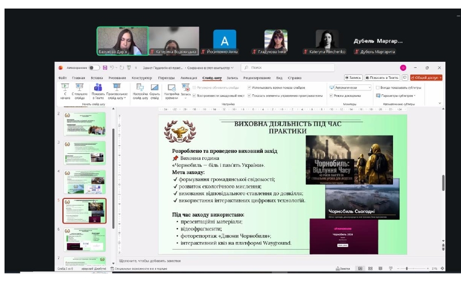Select slide 3 thumbnail
Image resolution: width=461 pixels, height=307 pixels.
(85, 153)
